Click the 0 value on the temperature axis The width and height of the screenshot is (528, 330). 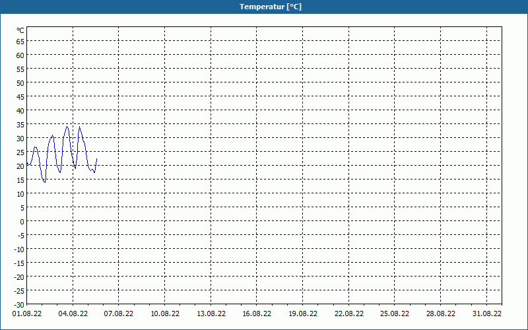tap(22, 222)
